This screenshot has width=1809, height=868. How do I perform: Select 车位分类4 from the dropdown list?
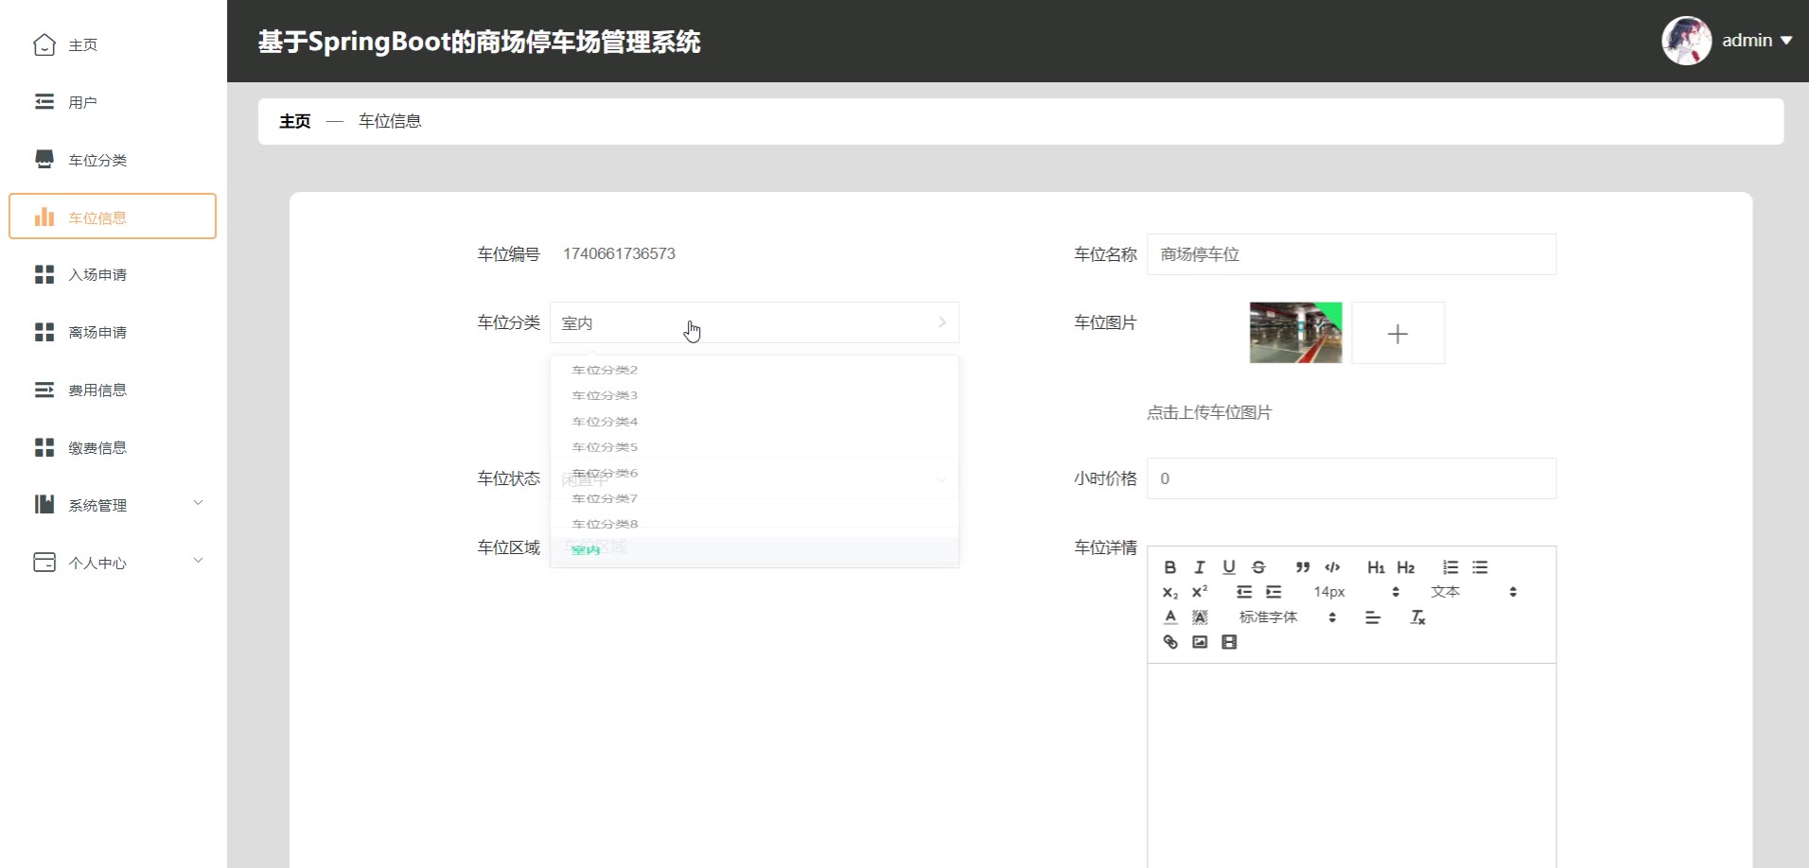click(x=605, y=422)
